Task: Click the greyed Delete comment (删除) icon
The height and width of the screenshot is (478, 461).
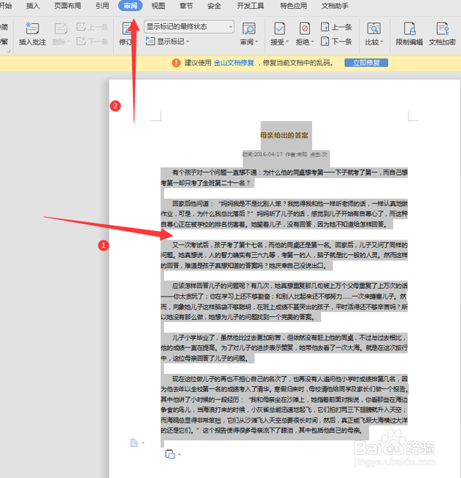Action: point(61,28)
